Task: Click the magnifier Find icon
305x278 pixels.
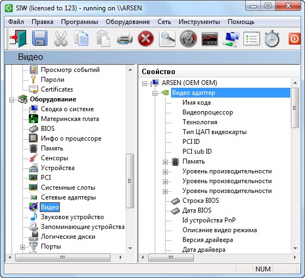Action: click(x=167, y=39)
